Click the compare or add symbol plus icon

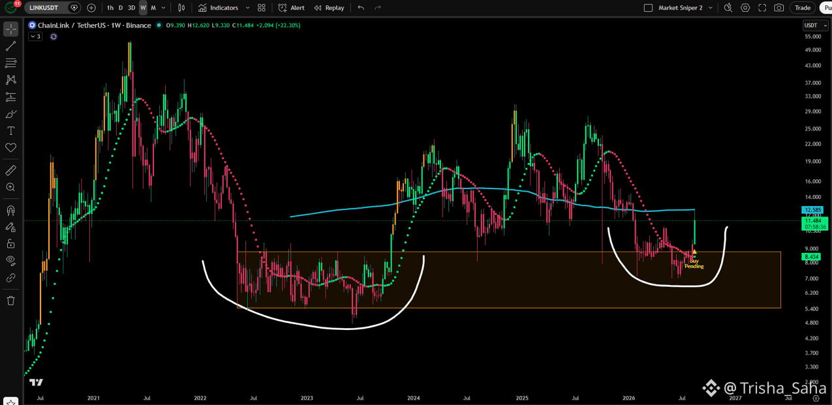click(x=91, y=8)
